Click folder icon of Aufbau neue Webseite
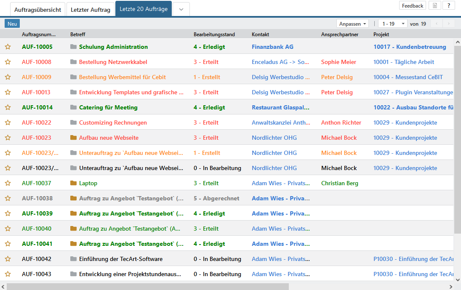 click(x=74, y=138)
